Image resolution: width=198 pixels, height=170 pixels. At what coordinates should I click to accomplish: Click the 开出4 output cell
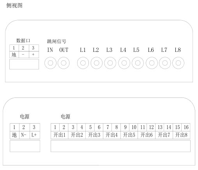click(112, 135)
